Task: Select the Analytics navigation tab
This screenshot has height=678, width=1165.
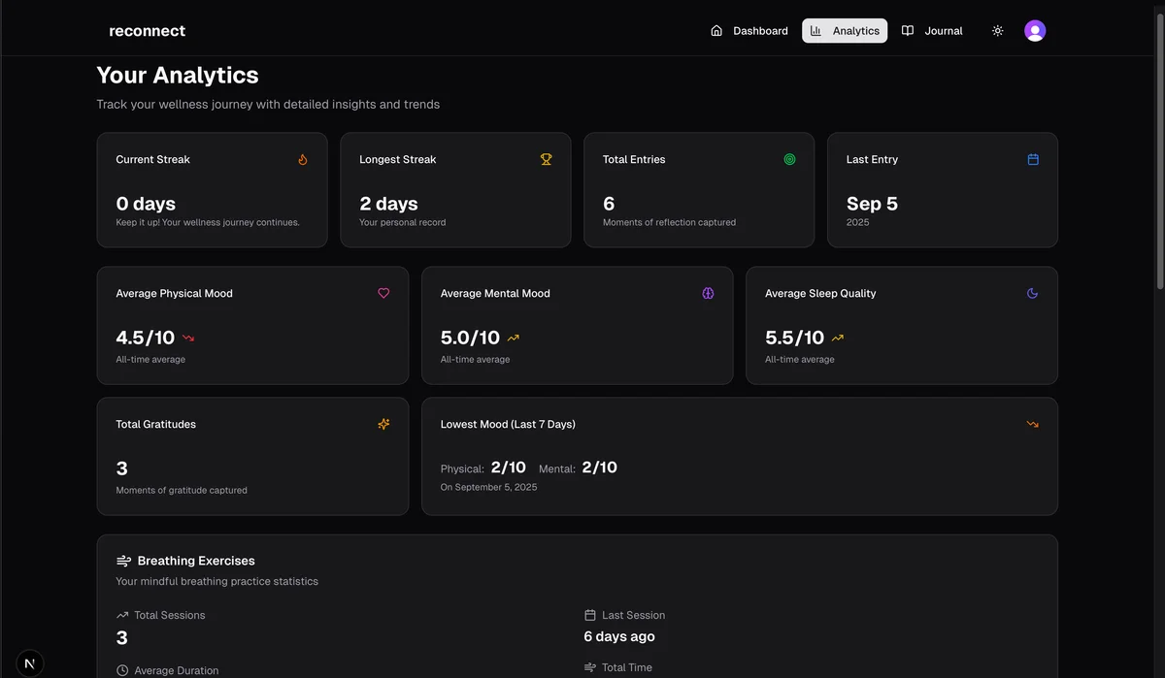Action: tap(845, 31)
